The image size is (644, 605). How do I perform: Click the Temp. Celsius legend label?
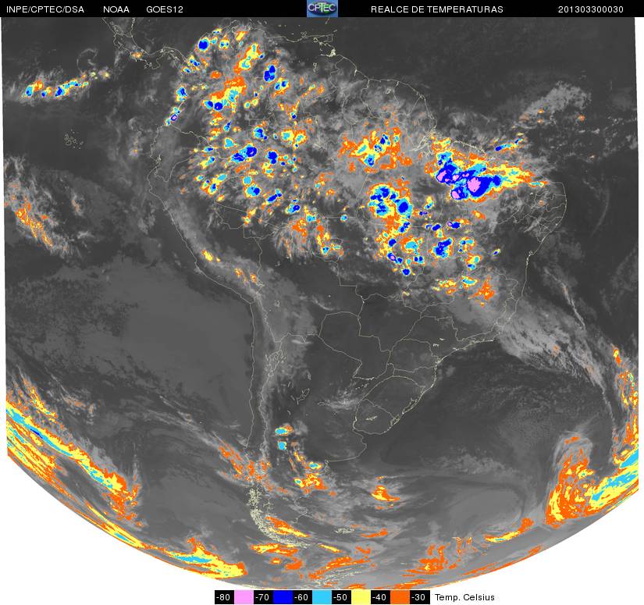pos(464,597)
